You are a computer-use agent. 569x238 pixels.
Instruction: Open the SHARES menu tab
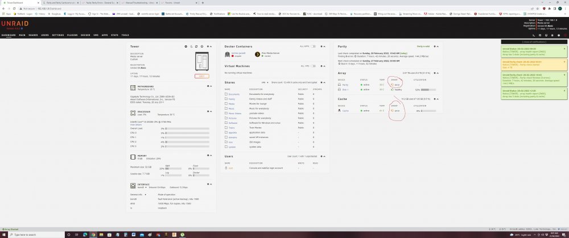[x=33, y=35]
